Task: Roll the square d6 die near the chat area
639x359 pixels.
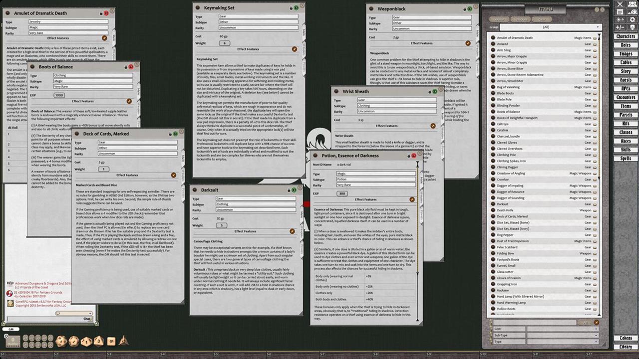Action: click(x=111, y=341)
